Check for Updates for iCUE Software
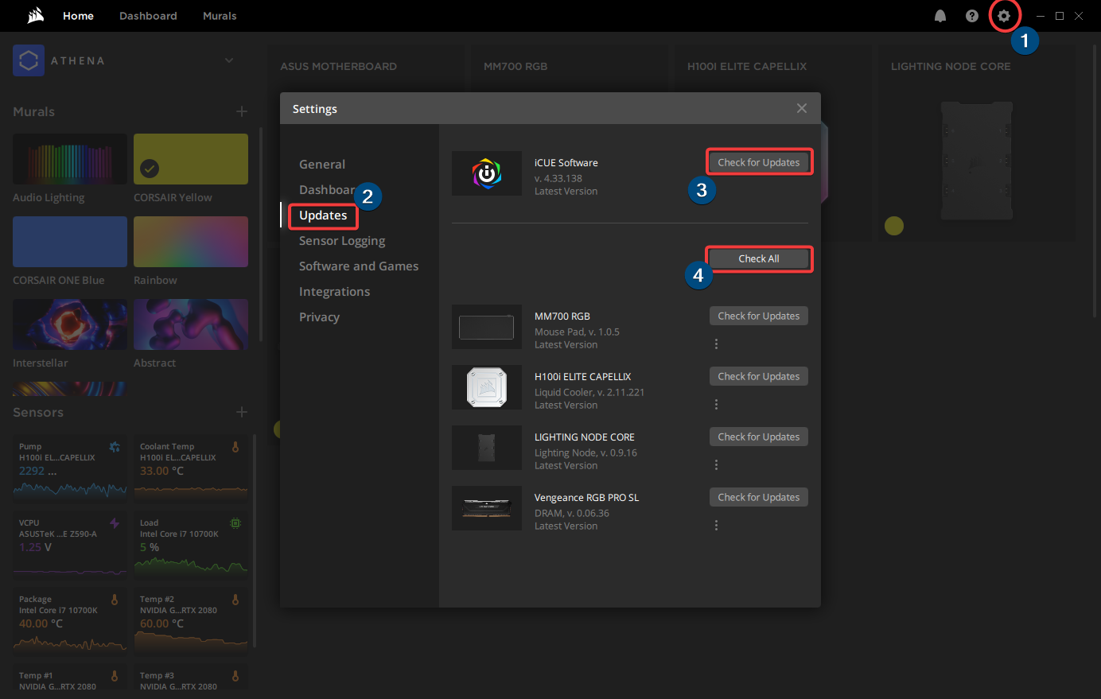The image size is (1101, 699). click(x=759, y=162)
